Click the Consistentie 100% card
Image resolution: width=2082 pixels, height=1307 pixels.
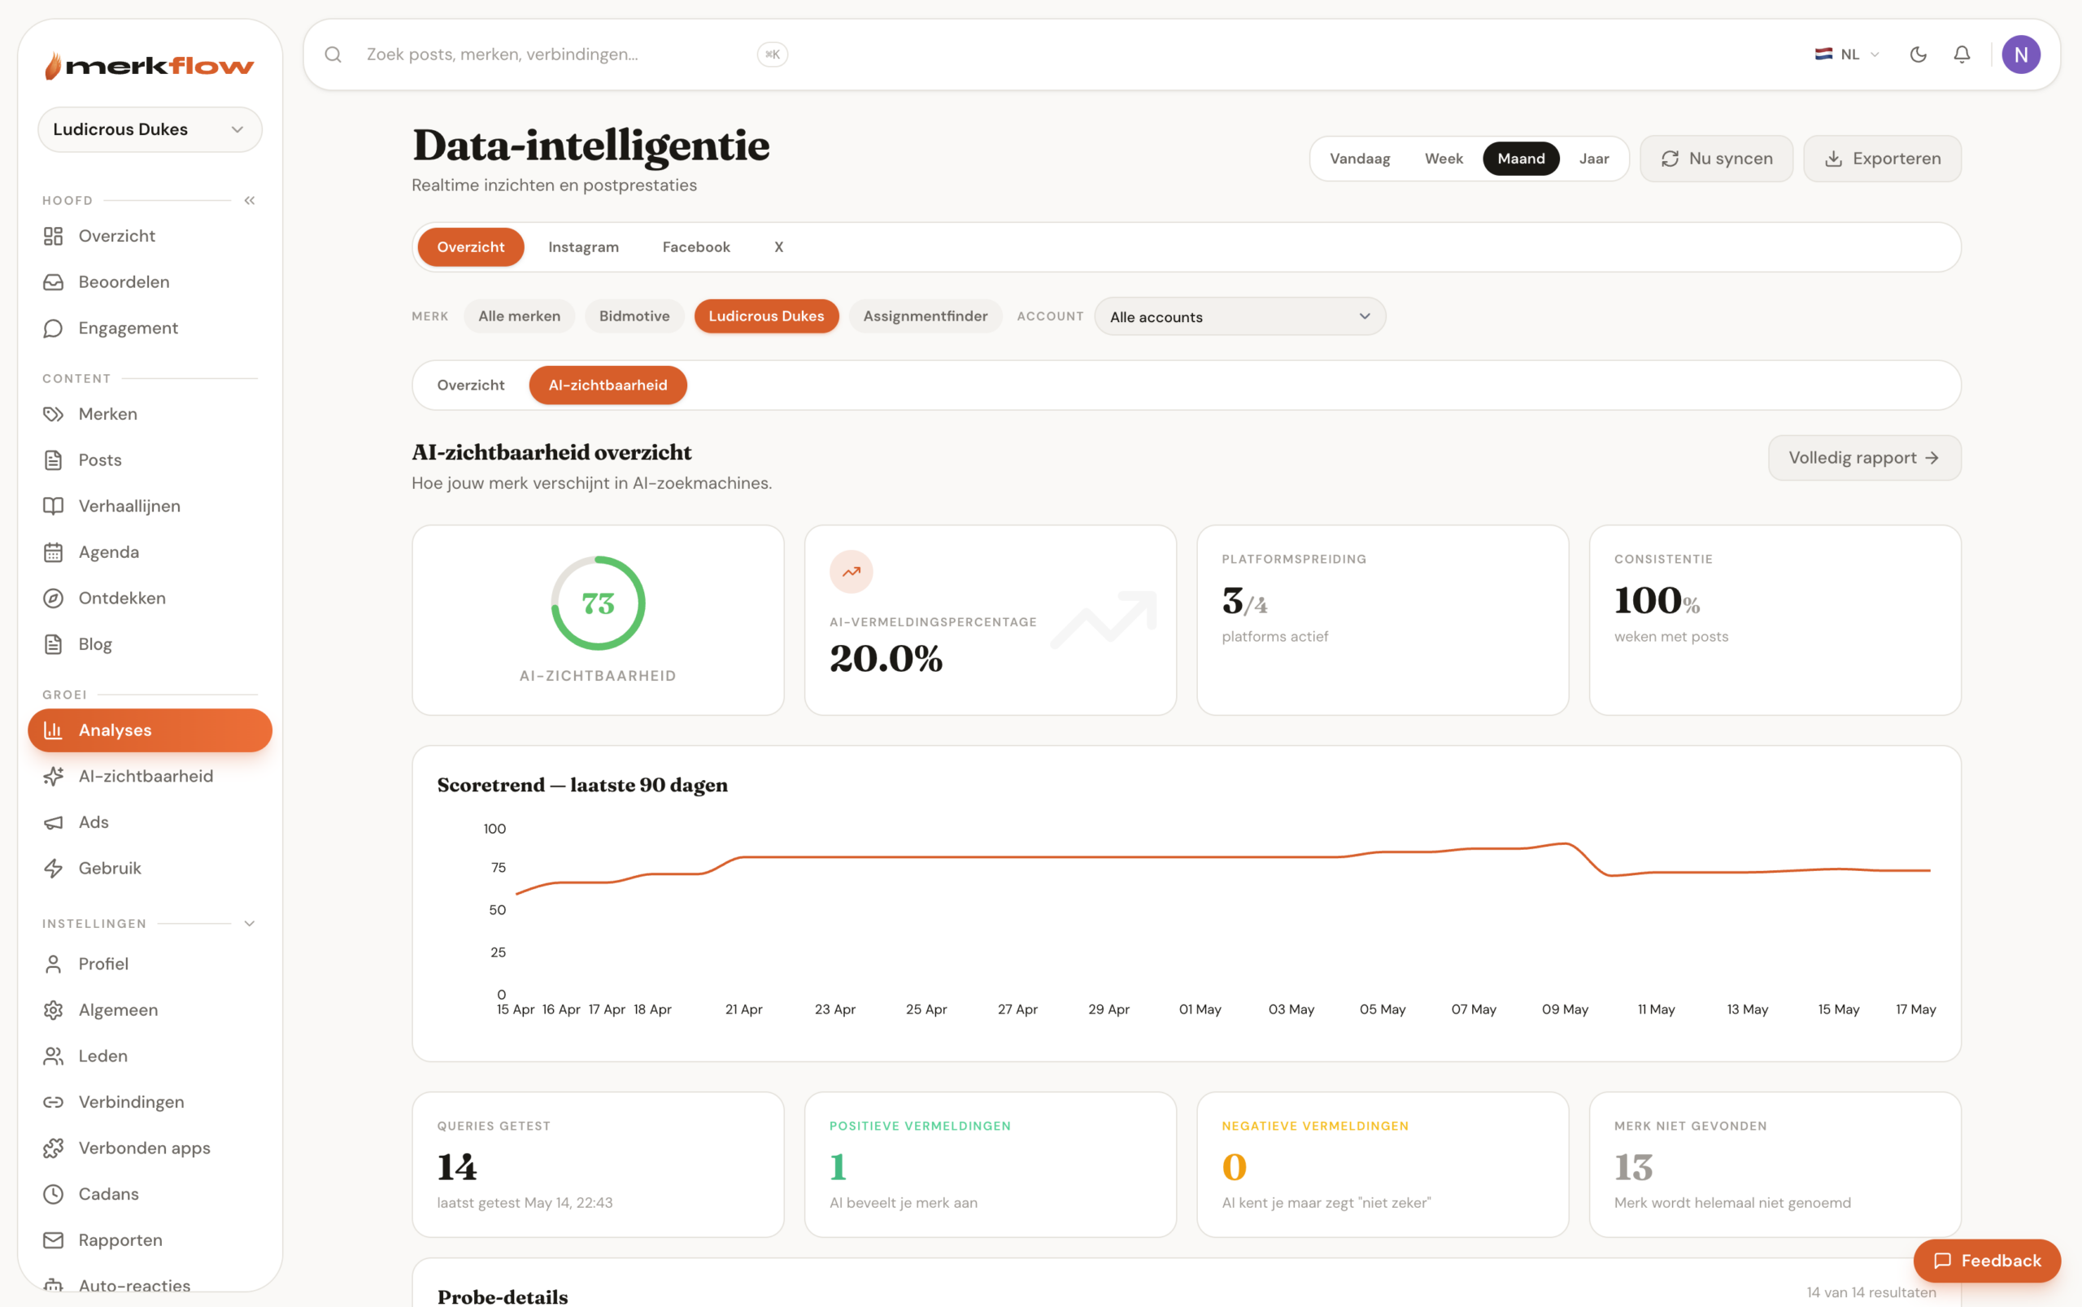[x=1775, y=620]
